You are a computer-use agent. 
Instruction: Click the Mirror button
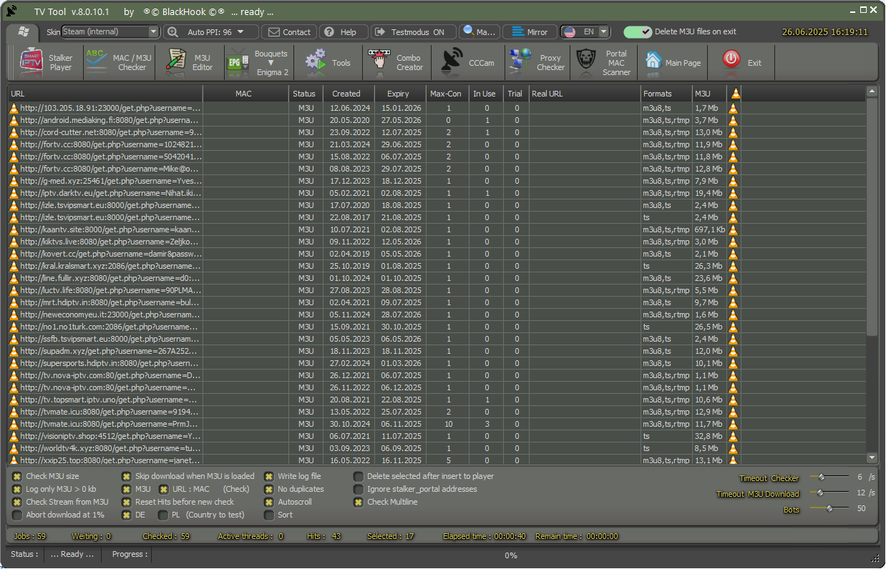pyautogui.click(x=530, y=32)
